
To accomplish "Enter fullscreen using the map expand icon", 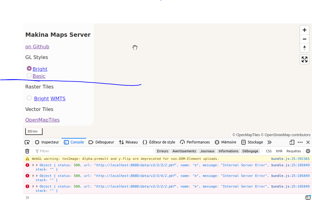I will (304, 59).
